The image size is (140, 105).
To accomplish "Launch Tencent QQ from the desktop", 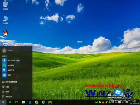I will click(5, 34).
